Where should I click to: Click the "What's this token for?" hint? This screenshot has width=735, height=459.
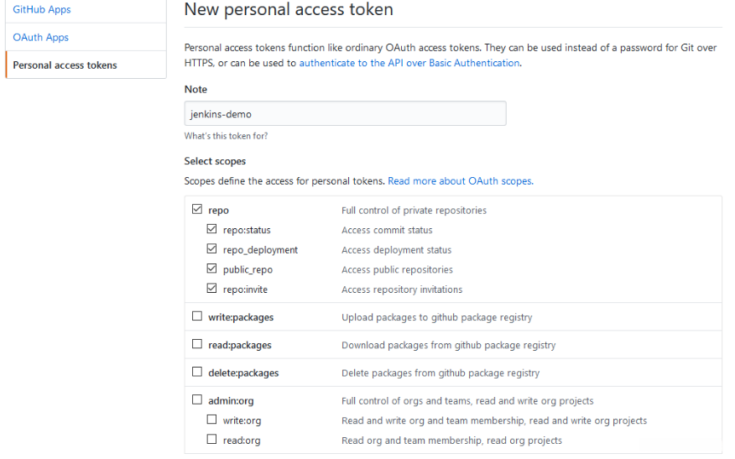click(226, 136)
